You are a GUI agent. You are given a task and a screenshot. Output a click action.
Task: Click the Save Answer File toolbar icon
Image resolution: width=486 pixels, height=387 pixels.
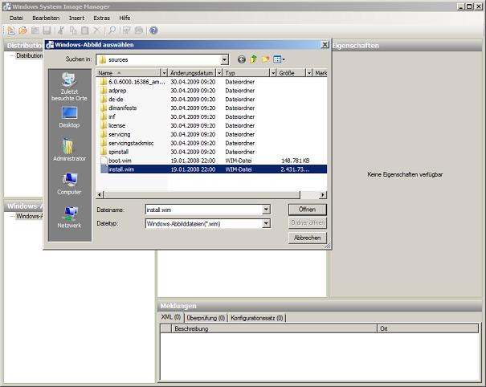click(47, 30)
